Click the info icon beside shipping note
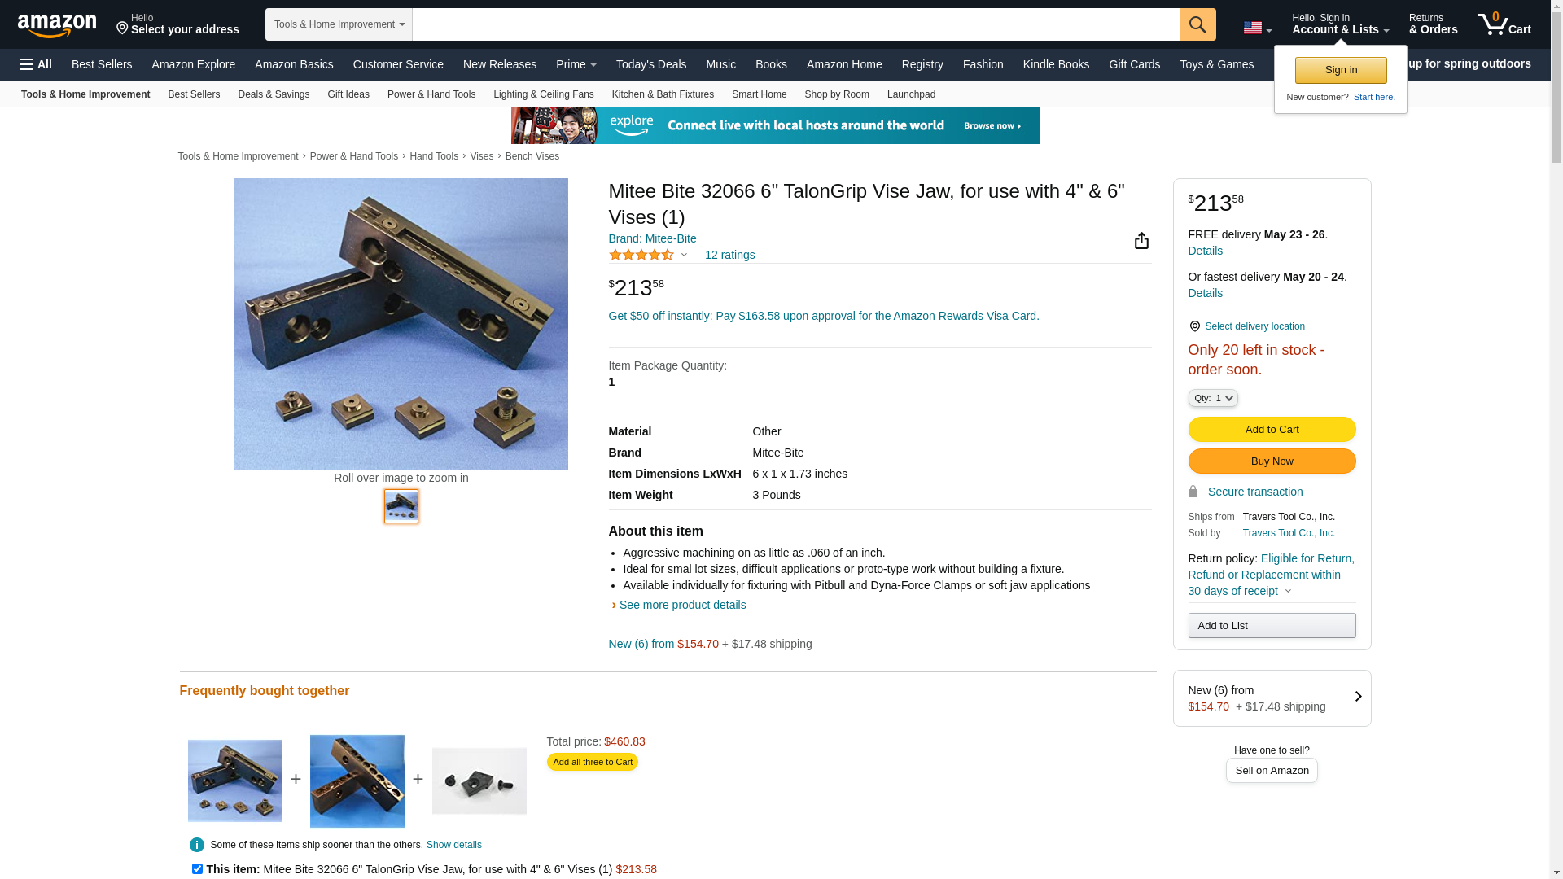The width and height of the screenshot is (1563, 879). (x=197, y=845)
